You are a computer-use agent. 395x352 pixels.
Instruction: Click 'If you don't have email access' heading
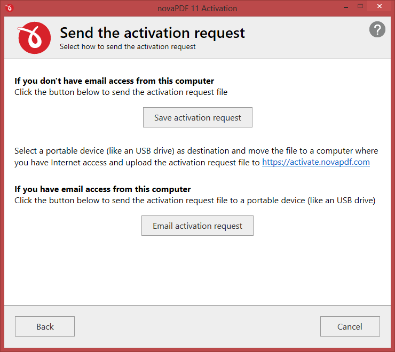click(114, 81)
